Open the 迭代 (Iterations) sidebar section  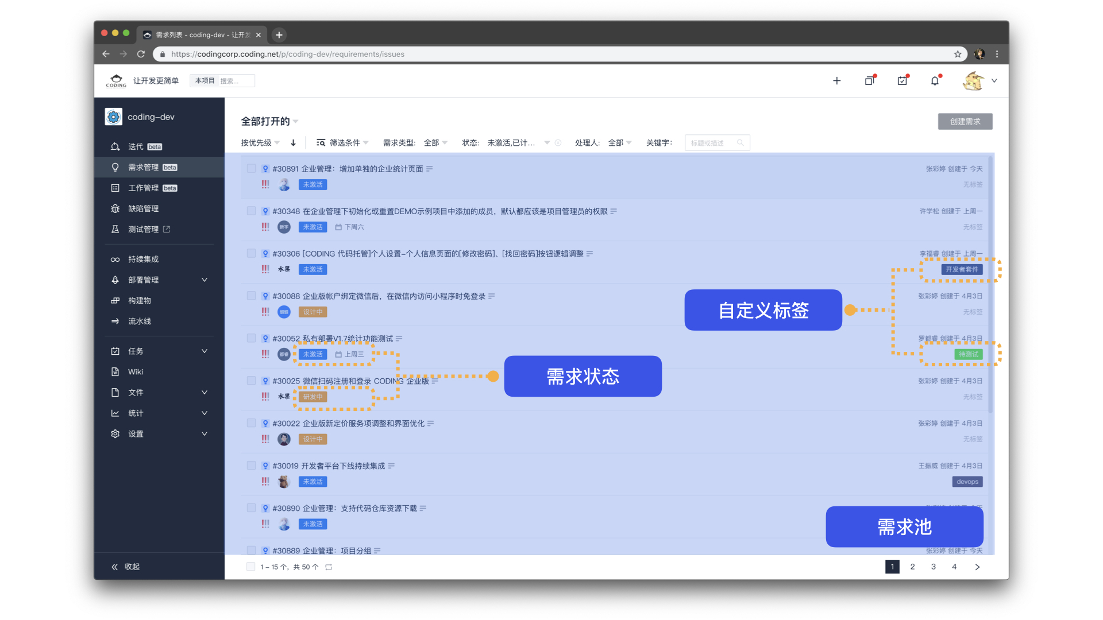pyautogui.click(x=137, y=146)
